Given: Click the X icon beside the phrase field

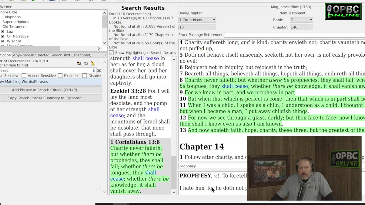Looking at the screenshot, I should [99, 70].
